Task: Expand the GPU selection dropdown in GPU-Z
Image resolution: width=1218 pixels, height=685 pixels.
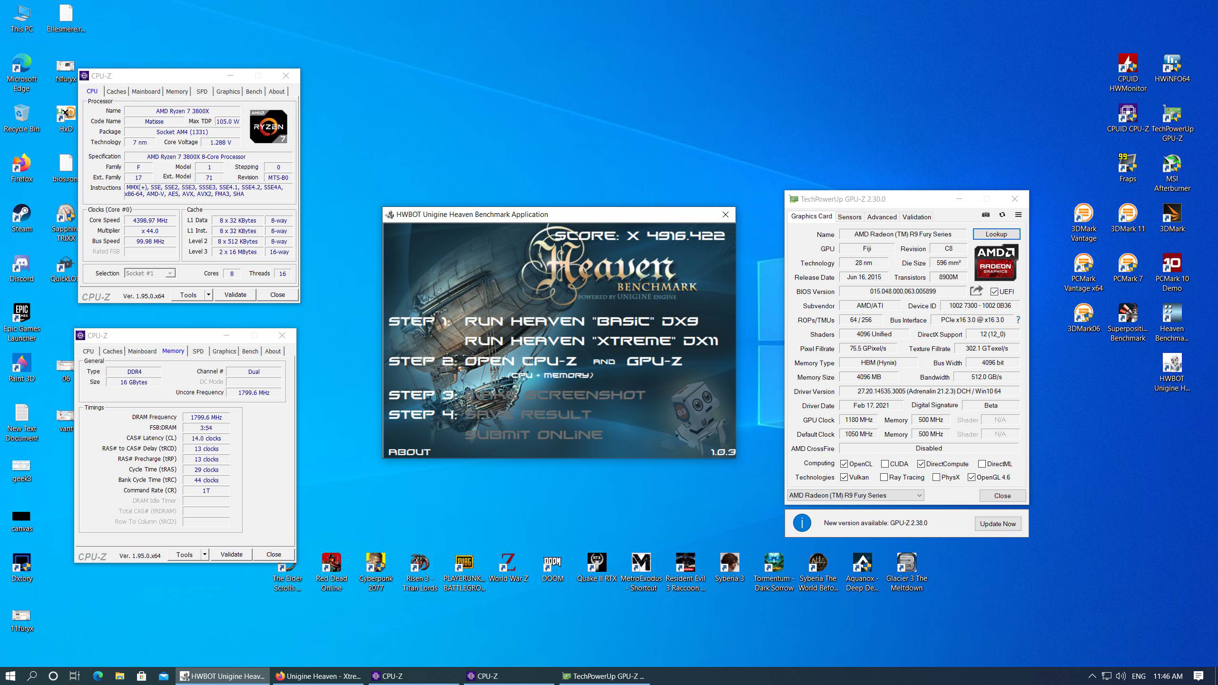Action: [x=919, y=495]
